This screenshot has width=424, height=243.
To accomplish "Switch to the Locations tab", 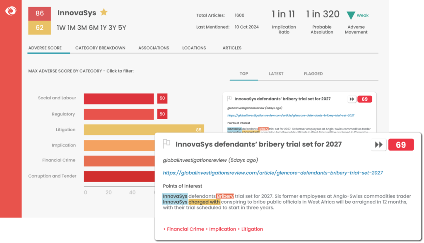I will point(194,48).
